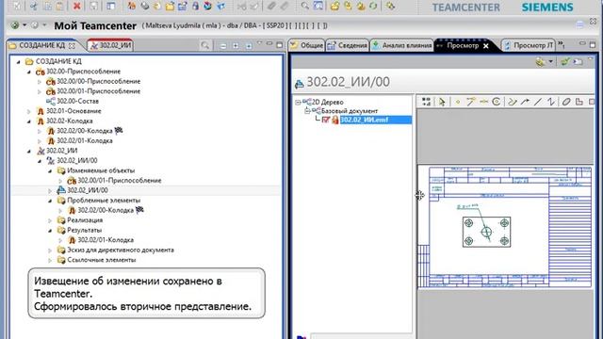Click the cut scissors icon in the main toolbar
Image resolution: width=603 pixels, height=339 pixels.
(34, 6)
